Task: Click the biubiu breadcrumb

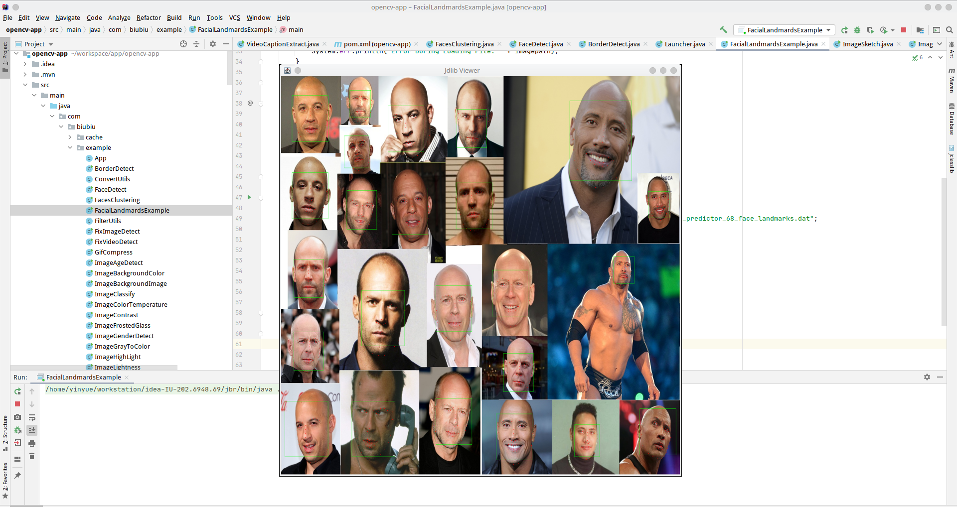Action: pyautogui.click(x=139, y=30)
